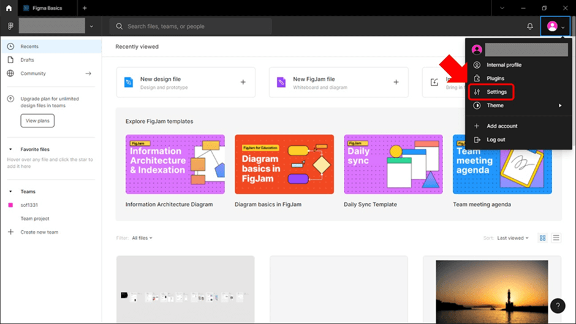
Task: Click Create new team
Action: click(39, 232)
